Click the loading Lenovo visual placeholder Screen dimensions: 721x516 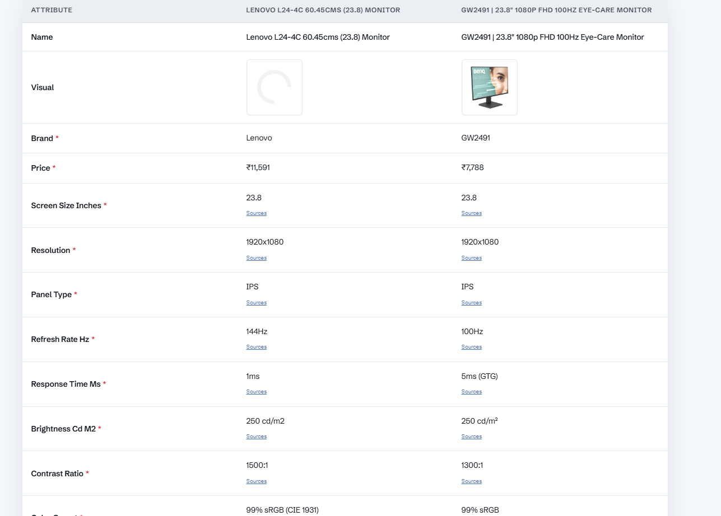[274, 87]
